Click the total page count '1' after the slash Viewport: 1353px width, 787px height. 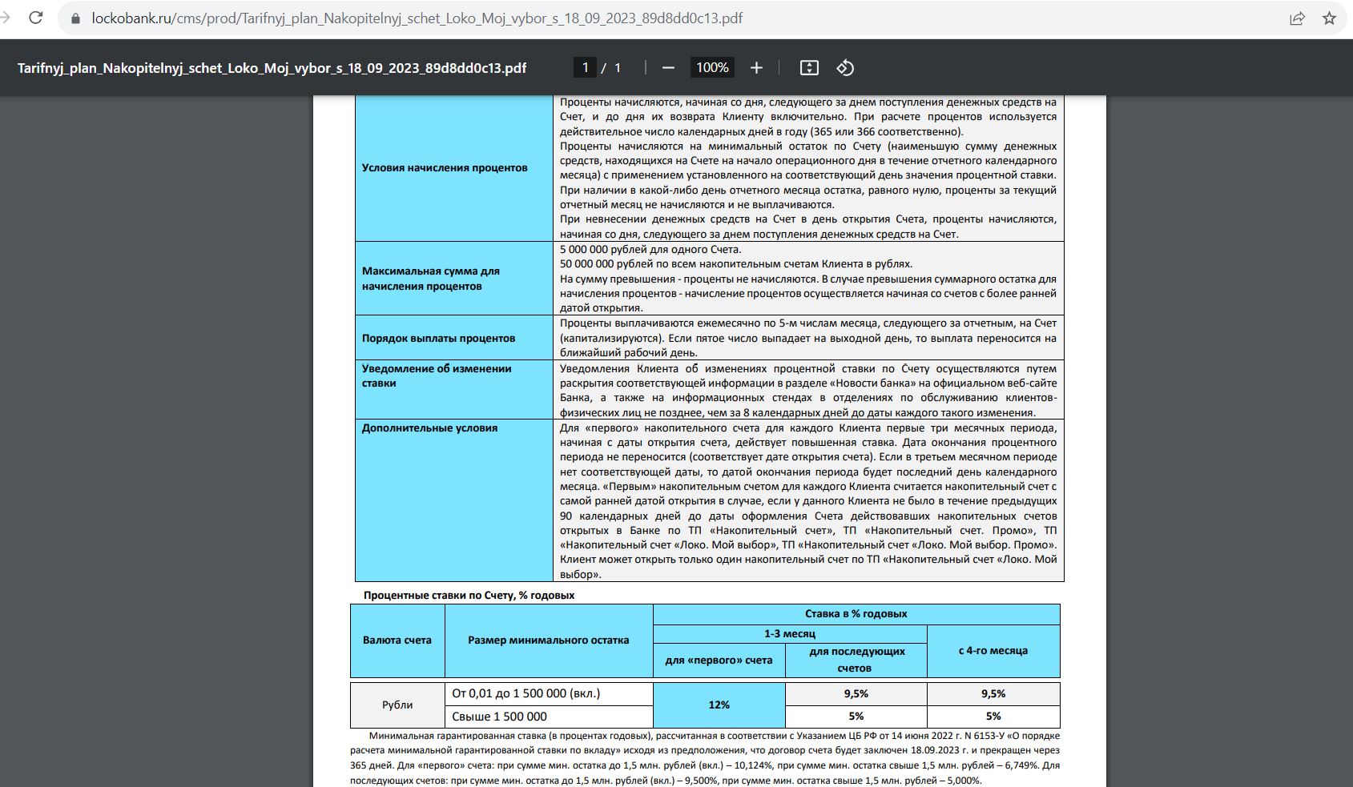coord(618,68)
